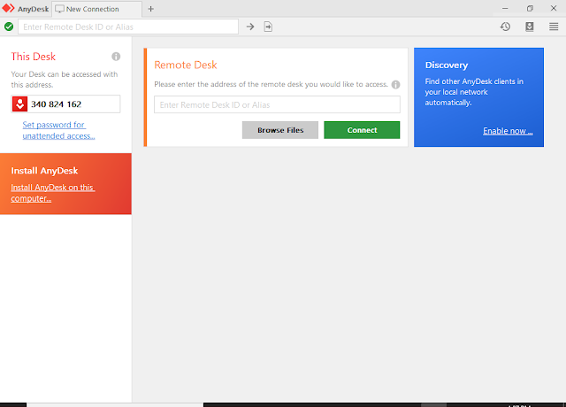The height and width of the screenshot is (407, 566).
Task: Click the Install AnyDesk heading
Action: point(44,171)
